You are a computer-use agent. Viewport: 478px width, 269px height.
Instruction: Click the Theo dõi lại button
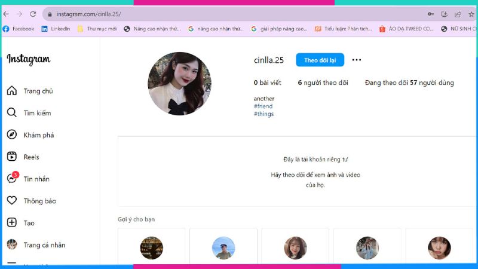coord(320,60)
